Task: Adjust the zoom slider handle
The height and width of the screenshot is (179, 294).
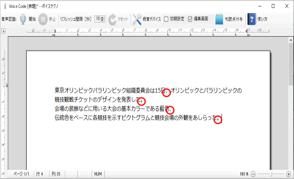Action: 271,174
